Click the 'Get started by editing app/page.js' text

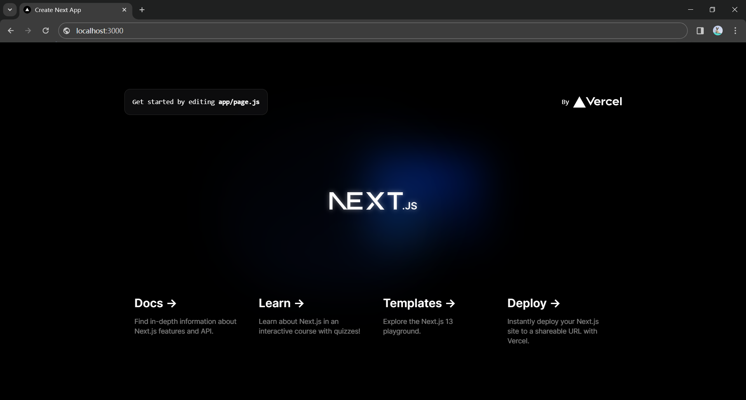point(196,102)
